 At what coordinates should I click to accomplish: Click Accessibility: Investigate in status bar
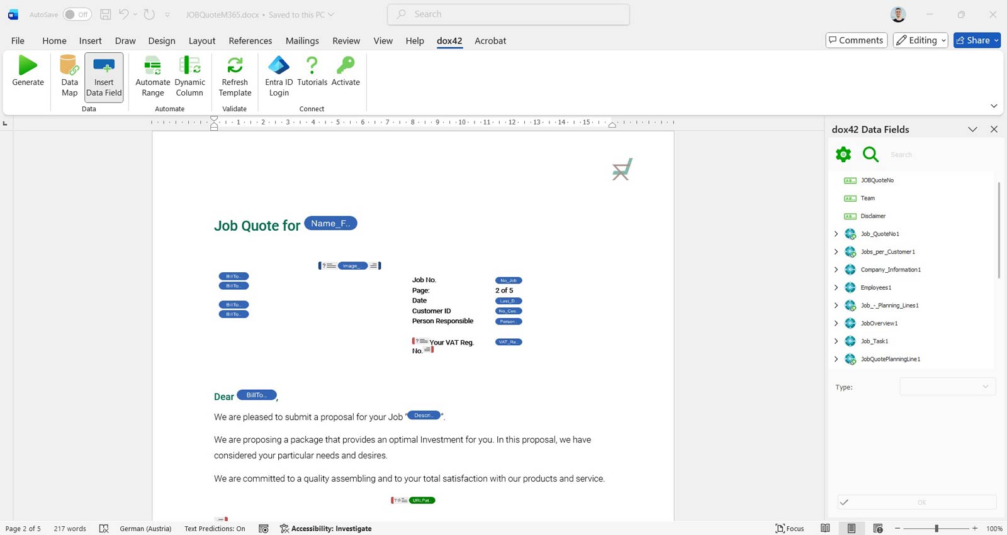pyautogui.click(x=325, y=529)
